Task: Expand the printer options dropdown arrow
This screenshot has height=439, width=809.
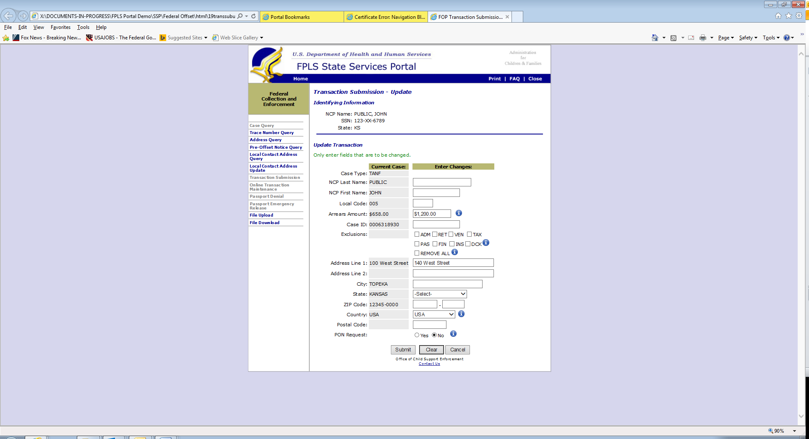Action: (712, 38)
